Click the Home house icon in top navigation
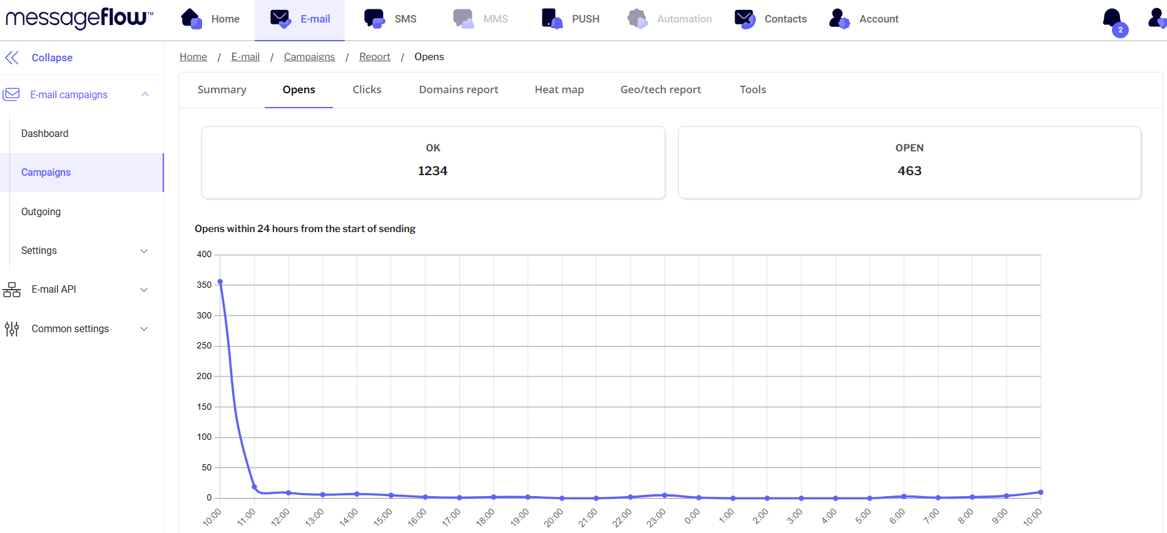The image size is (1167, 533). [x=191, y=19]
